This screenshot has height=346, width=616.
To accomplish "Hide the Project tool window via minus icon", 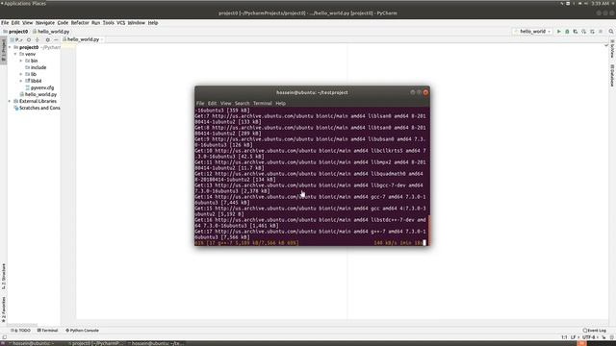I will (x=56, y=39).
